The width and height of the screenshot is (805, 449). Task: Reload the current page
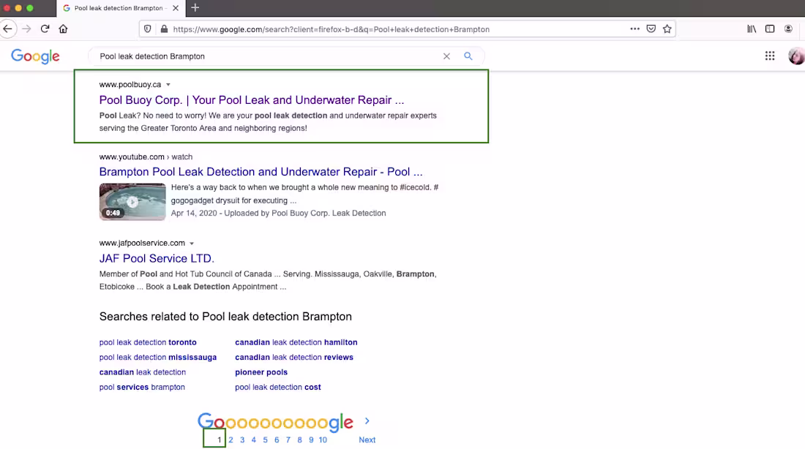(44, 29)
